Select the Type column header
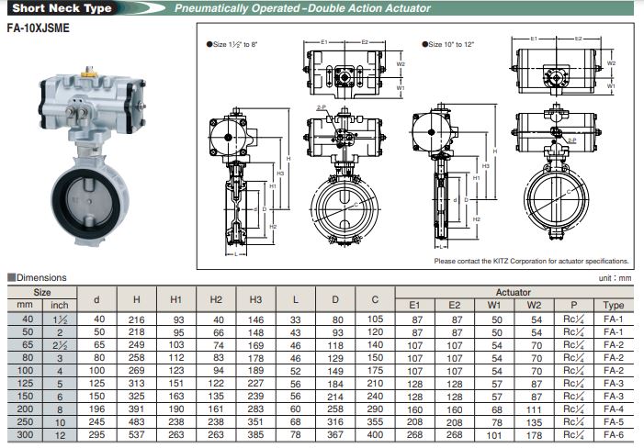Viewport: 644px width, 448px height. coord(613,306)
